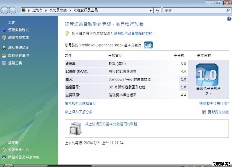Open 調整電源設定 task link

[x=18, y=48]
